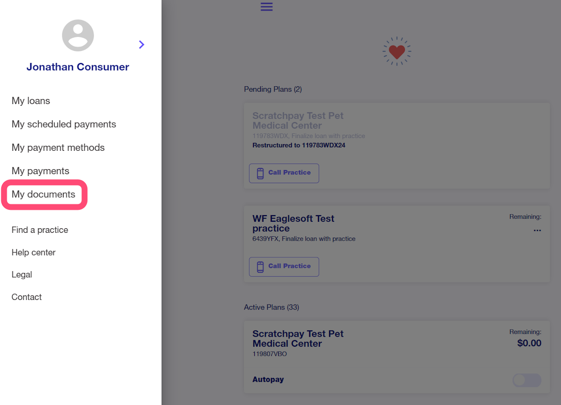561x405 pixels.
Task: Click the red heart logo icon
Action: click(397, 52)
